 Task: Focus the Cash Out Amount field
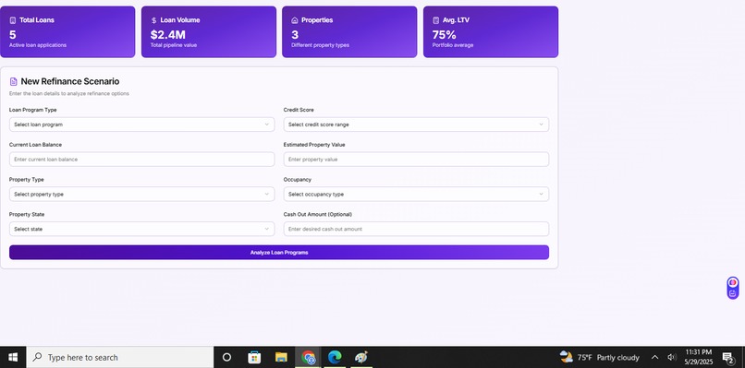click(x=416, y=229)
